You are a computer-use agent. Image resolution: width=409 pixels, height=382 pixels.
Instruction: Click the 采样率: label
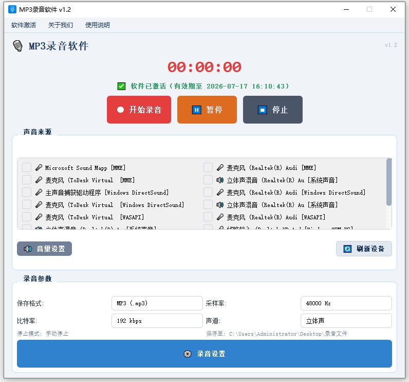(x=216, y=303)
